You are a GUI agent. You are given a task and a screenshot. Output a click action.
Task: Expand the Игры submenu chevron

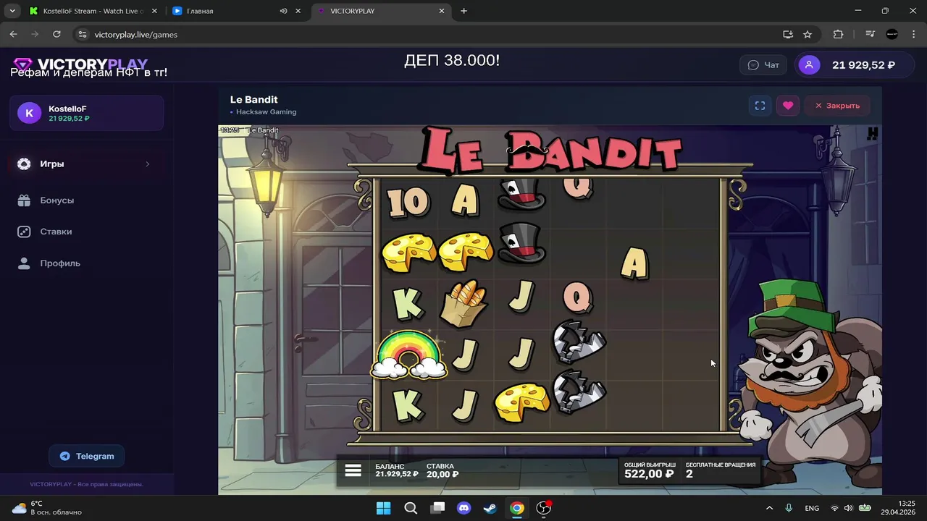147,164
